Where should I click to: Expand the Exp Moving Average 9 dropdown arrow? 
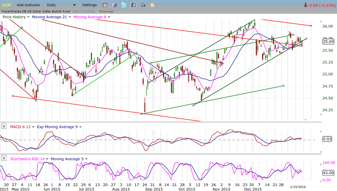80,127
